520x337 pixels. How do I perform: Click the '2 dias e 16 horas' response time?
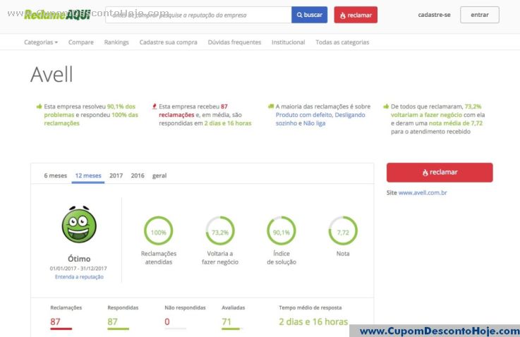[x=313, y=321]
